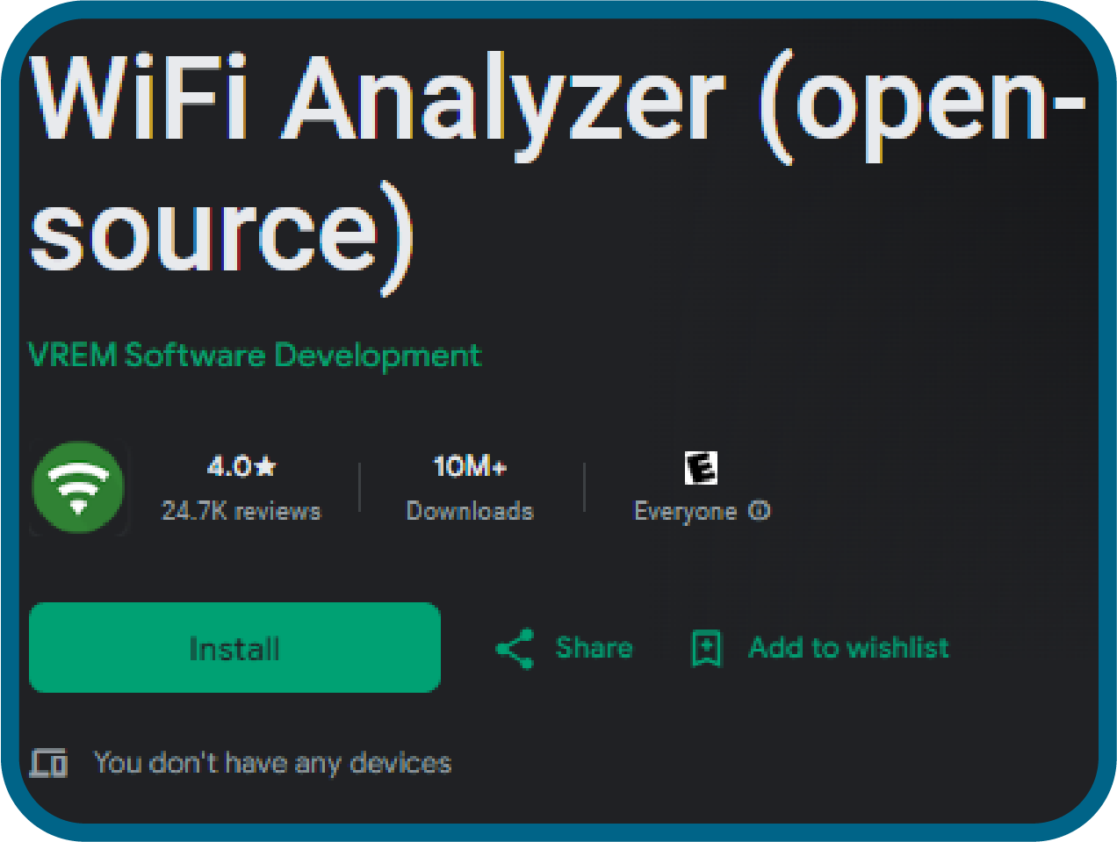1117x842 pixels.
Task: Click the devices icon at the bottom
Action: (x=48, y=763)
